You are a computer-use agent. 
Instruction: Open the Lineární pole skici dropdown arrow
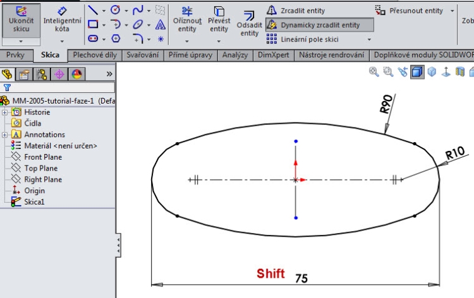(369, 40)
